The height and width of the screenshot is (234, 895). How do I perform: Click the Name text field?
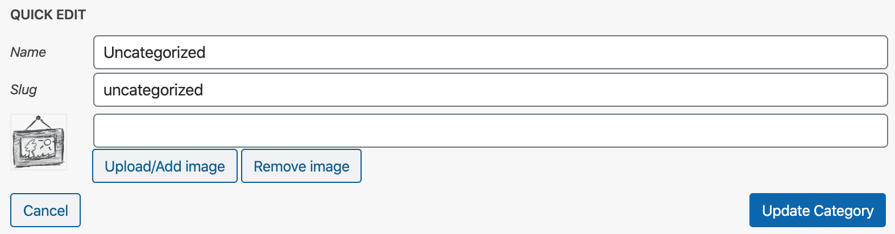click(490, 52)
